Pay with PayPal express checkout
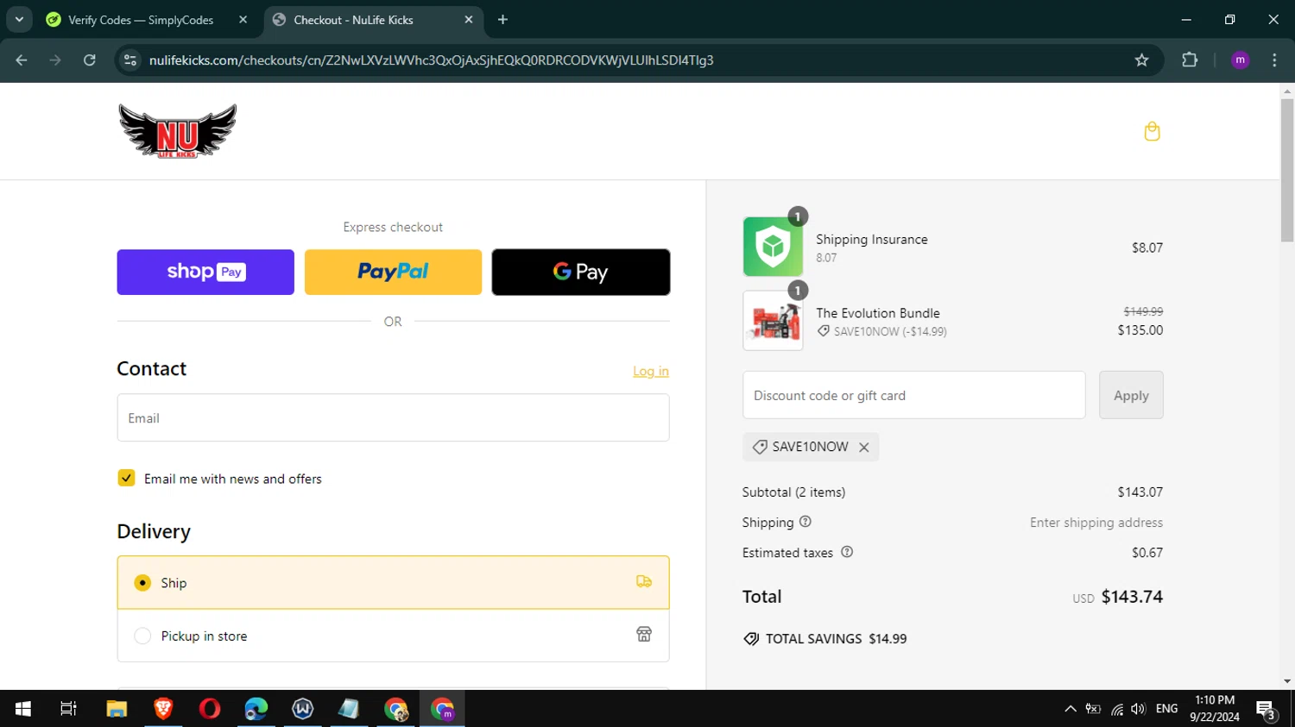 (393, 272)
